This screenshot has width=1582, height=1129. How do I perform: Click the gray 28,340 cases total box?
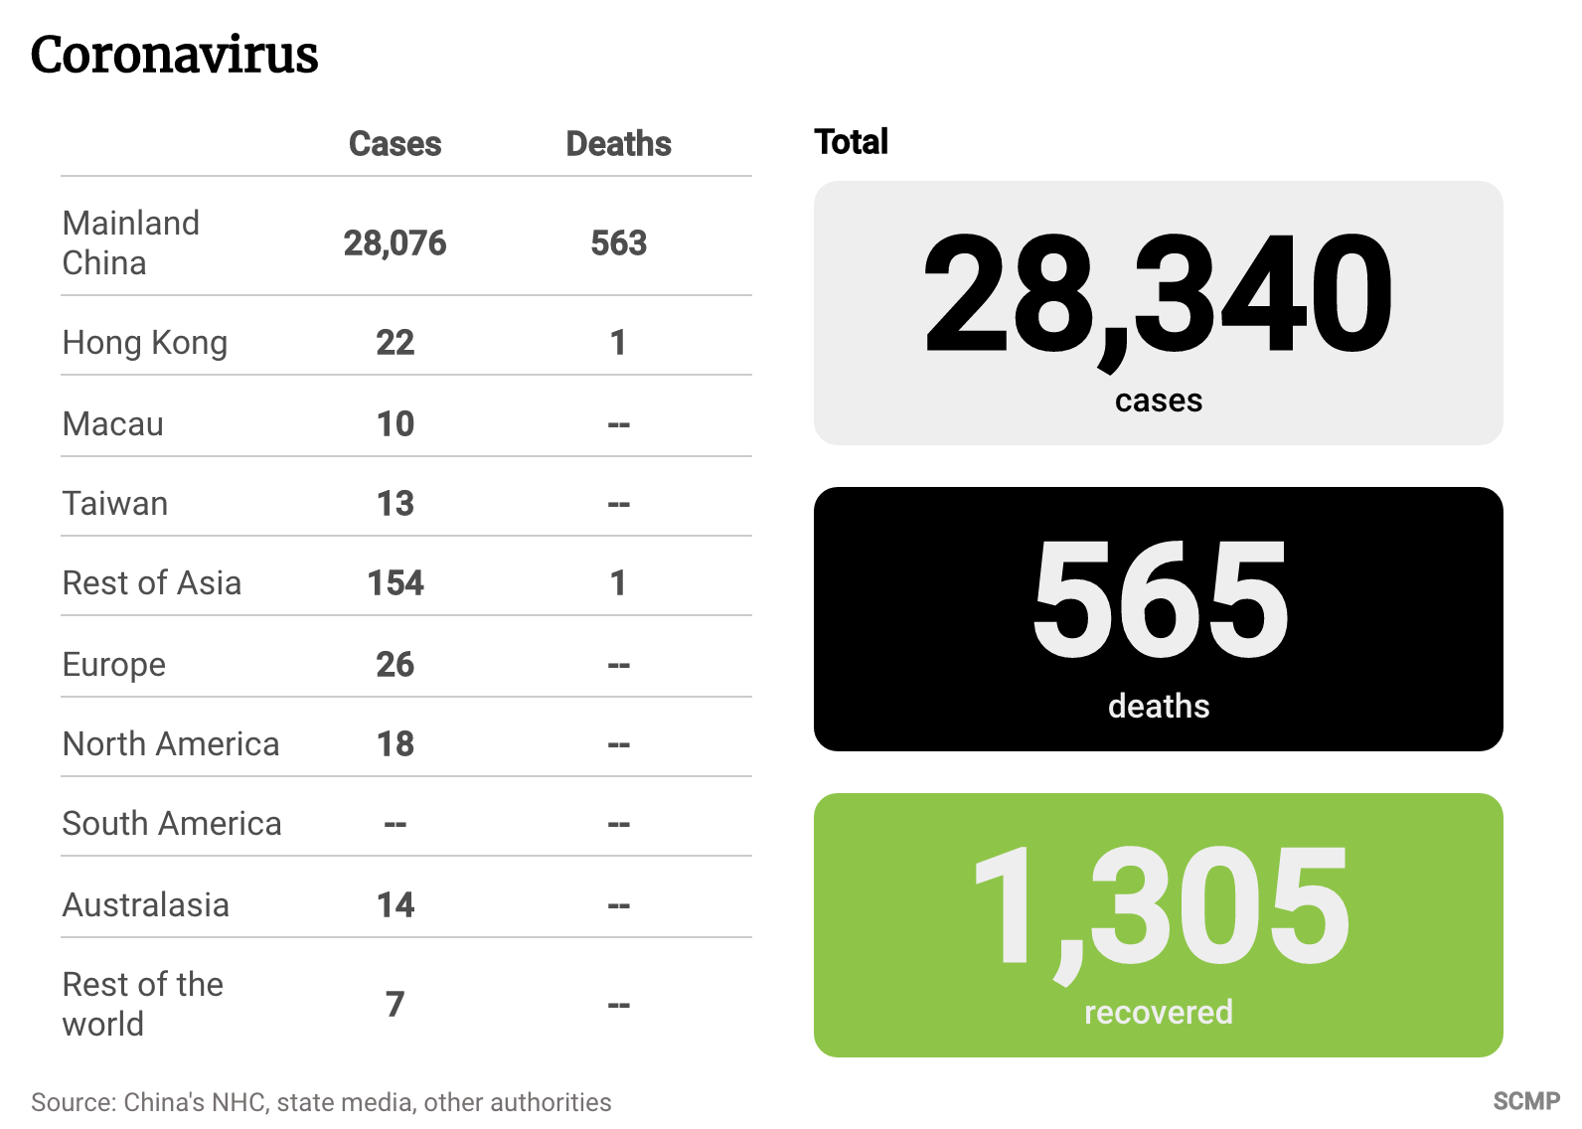[1158, 313]
